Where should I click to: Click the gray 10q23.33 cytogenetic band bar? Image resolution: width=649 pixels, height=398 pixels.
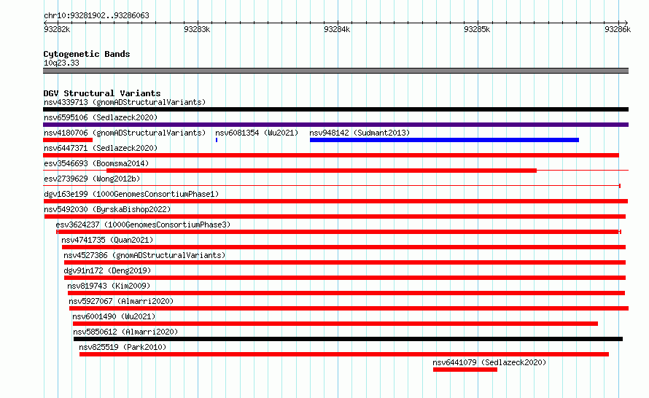(335, 71)
